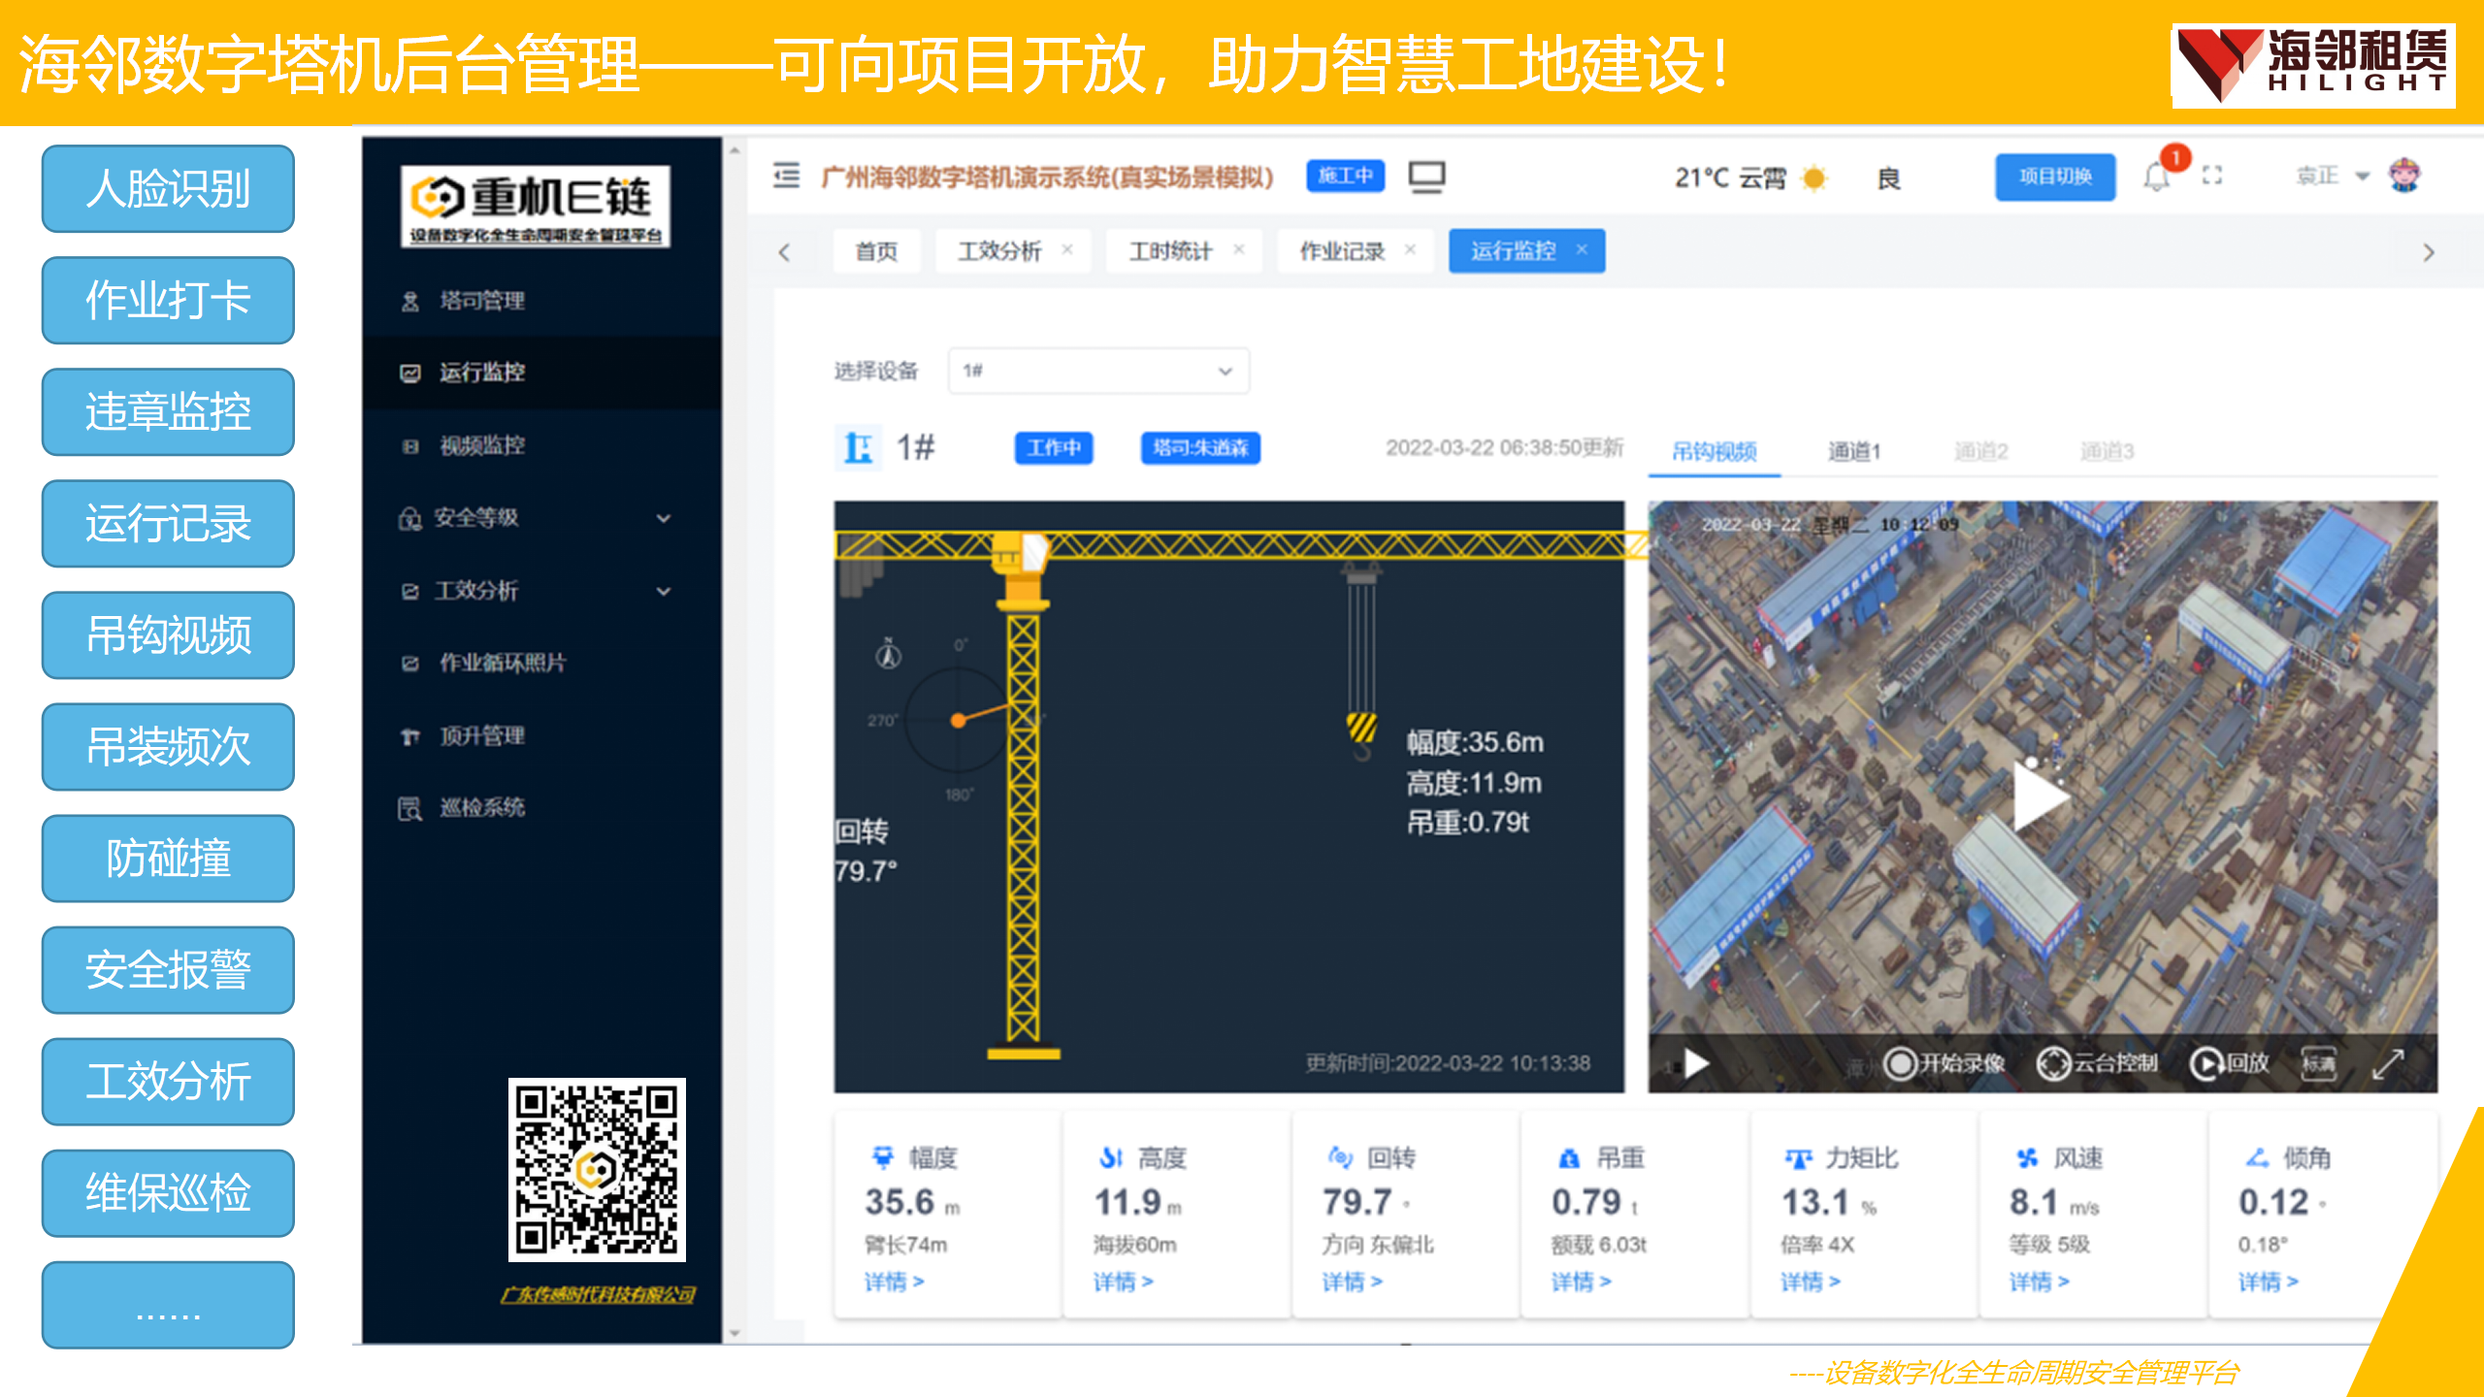The image size is (2484, 1397).
Task: Click the monitor display icon
Action: point(1426,177)
